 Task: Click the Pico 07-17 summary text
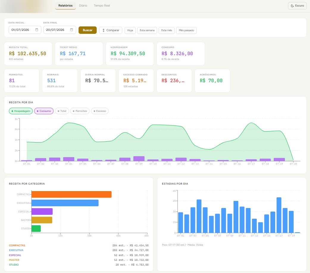pyautogui.click(x=182, y=245)
